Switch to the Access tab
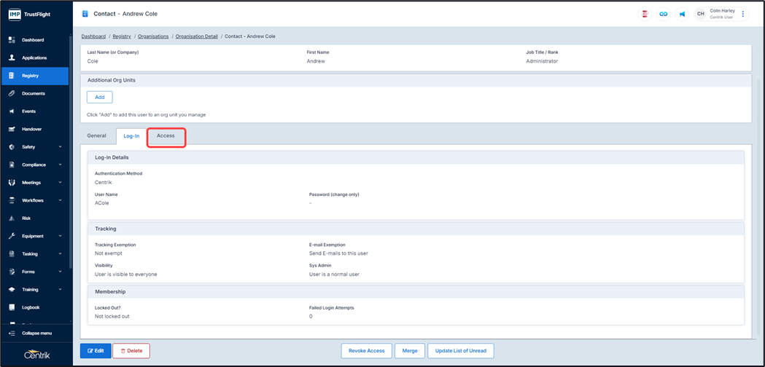Viewport: 765px width, 367px height. [x=166, y=136]
